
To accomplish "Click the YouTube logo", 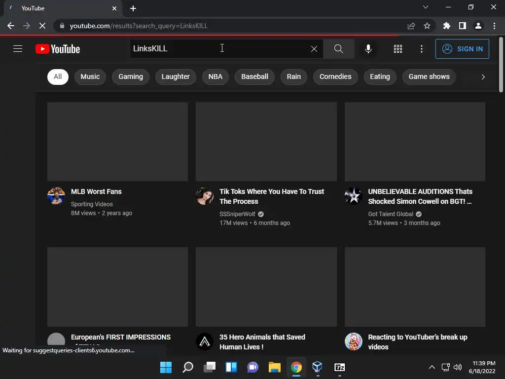I will pos(58,49).
